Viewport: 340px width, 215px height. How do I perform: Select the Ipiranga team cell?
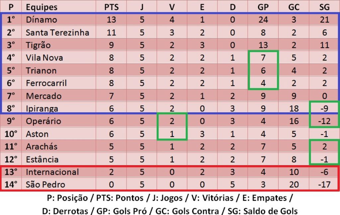tap(42, 109)
